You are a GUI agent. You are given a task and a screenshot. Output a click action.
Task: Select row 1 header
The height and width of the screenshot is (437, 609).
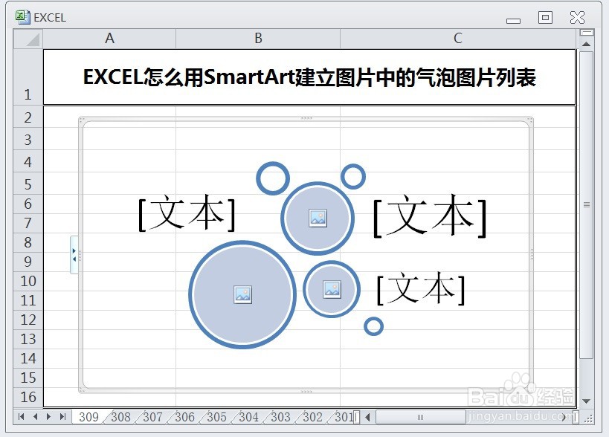[28, 77]
